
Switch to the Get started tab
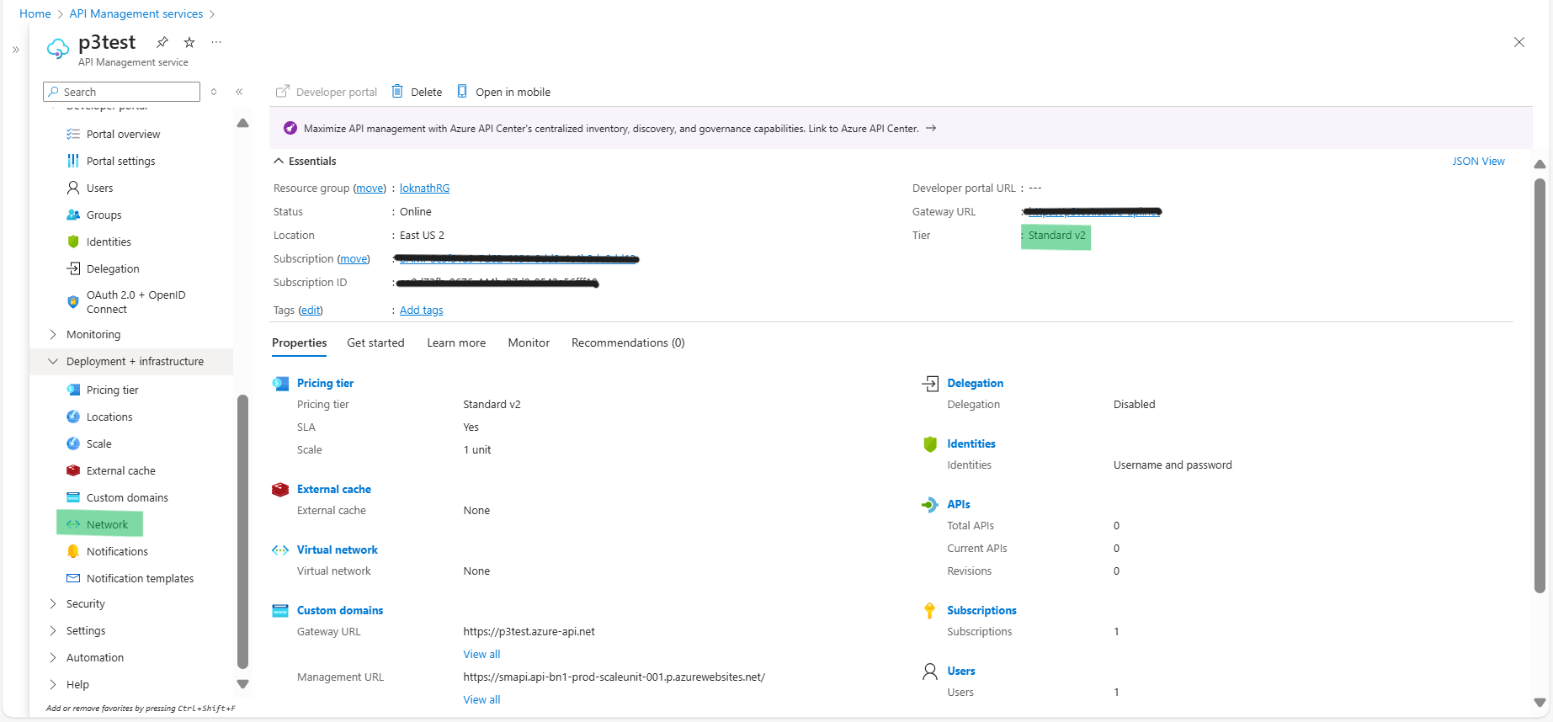375,342
